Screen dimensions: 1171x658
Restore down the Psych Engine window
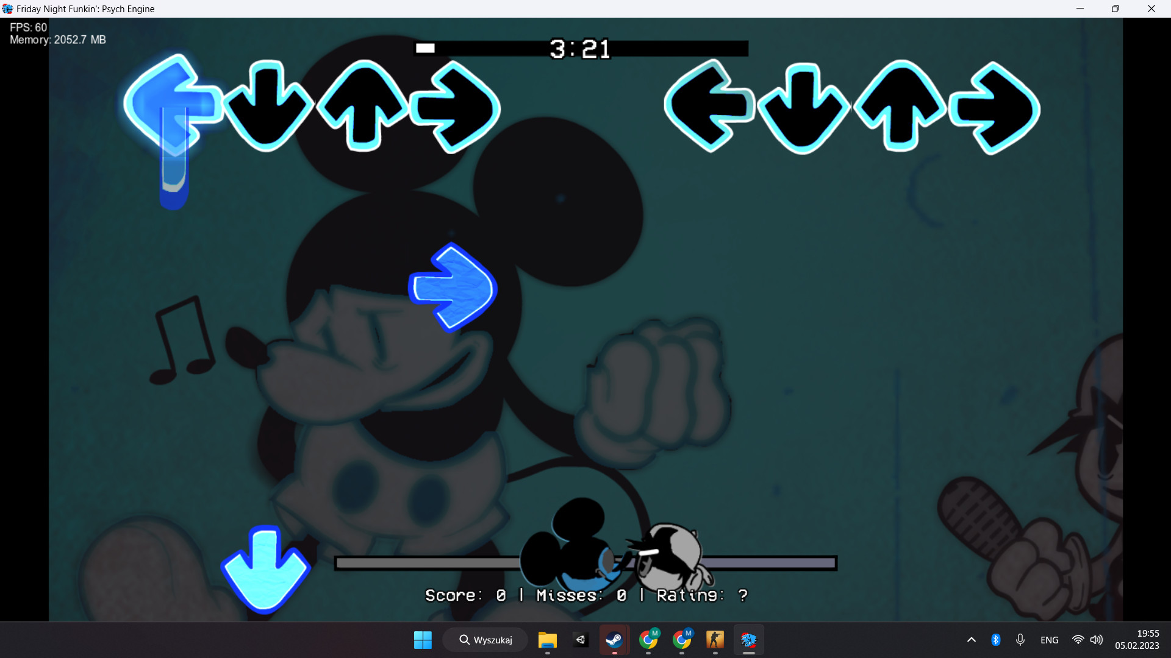(1115, 9)
